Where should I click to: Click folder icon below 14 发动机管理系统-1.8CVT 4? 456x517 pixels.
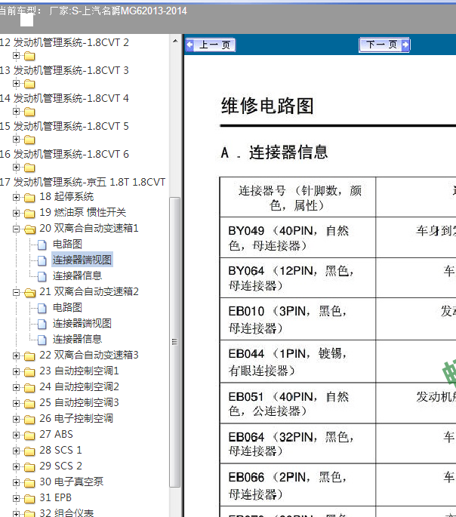pos(29,112)
